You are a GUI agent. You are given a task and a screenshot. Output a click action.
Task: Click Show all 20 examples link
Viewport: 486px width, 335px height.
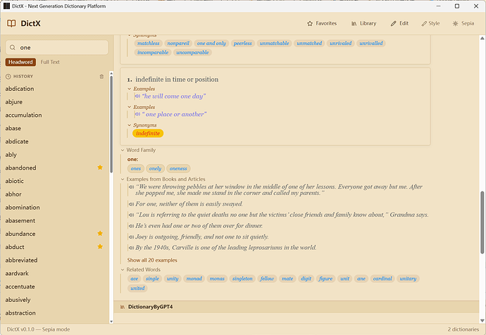point(152,260)
